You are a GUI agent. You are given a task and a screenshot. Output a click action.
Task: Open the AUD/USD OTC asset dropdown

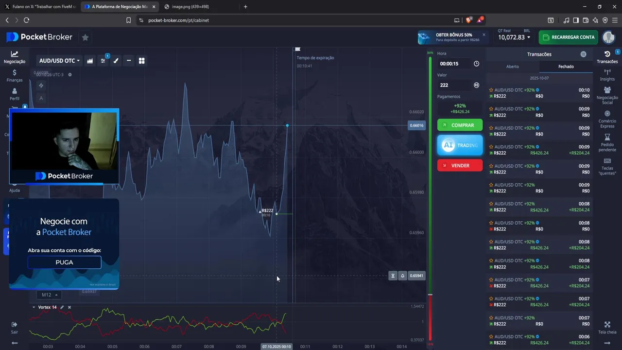point(59,61)
